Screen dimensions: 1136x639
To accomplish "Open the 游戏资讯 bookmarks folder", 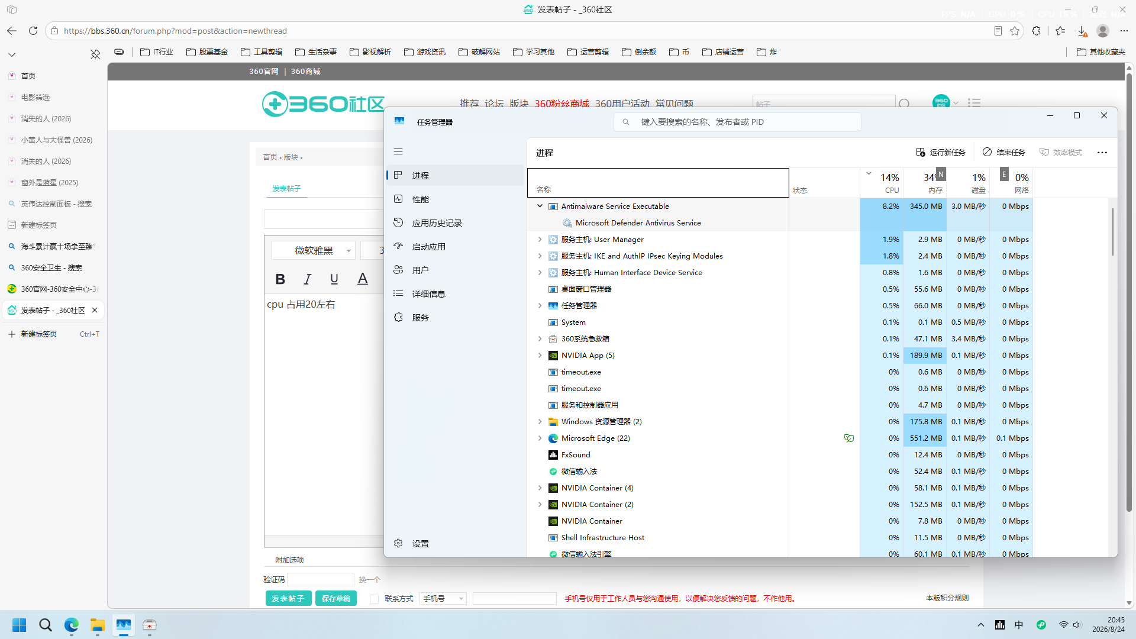I will pyautogui.click(x=425, y=52).
